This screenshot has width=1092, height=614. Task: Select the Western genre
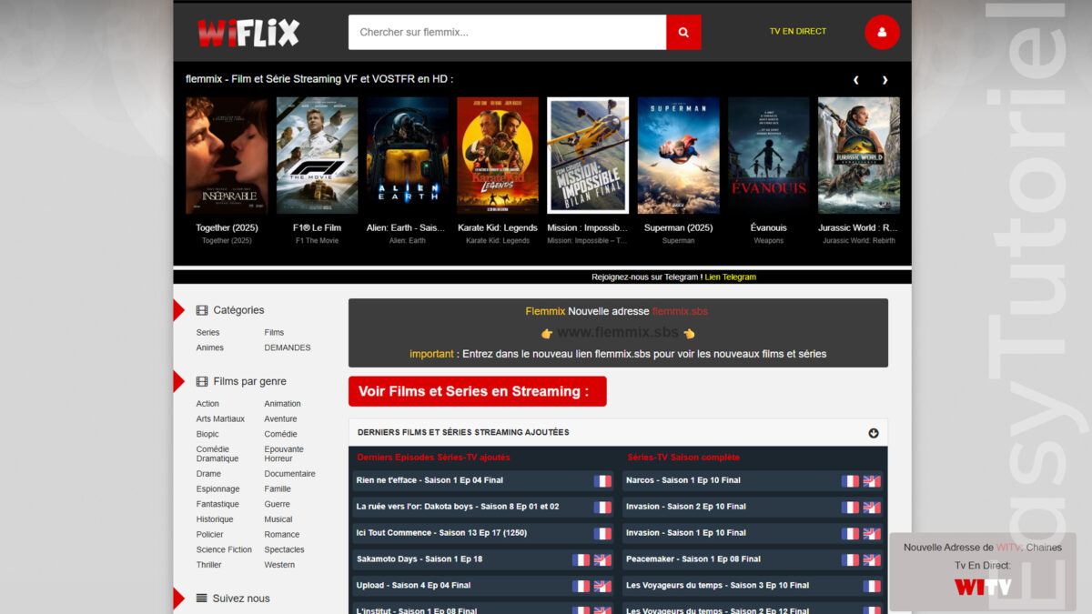279,565
